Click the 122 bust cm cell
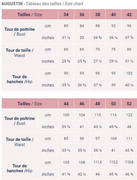 pyautogui.click(x=129, y=115)
